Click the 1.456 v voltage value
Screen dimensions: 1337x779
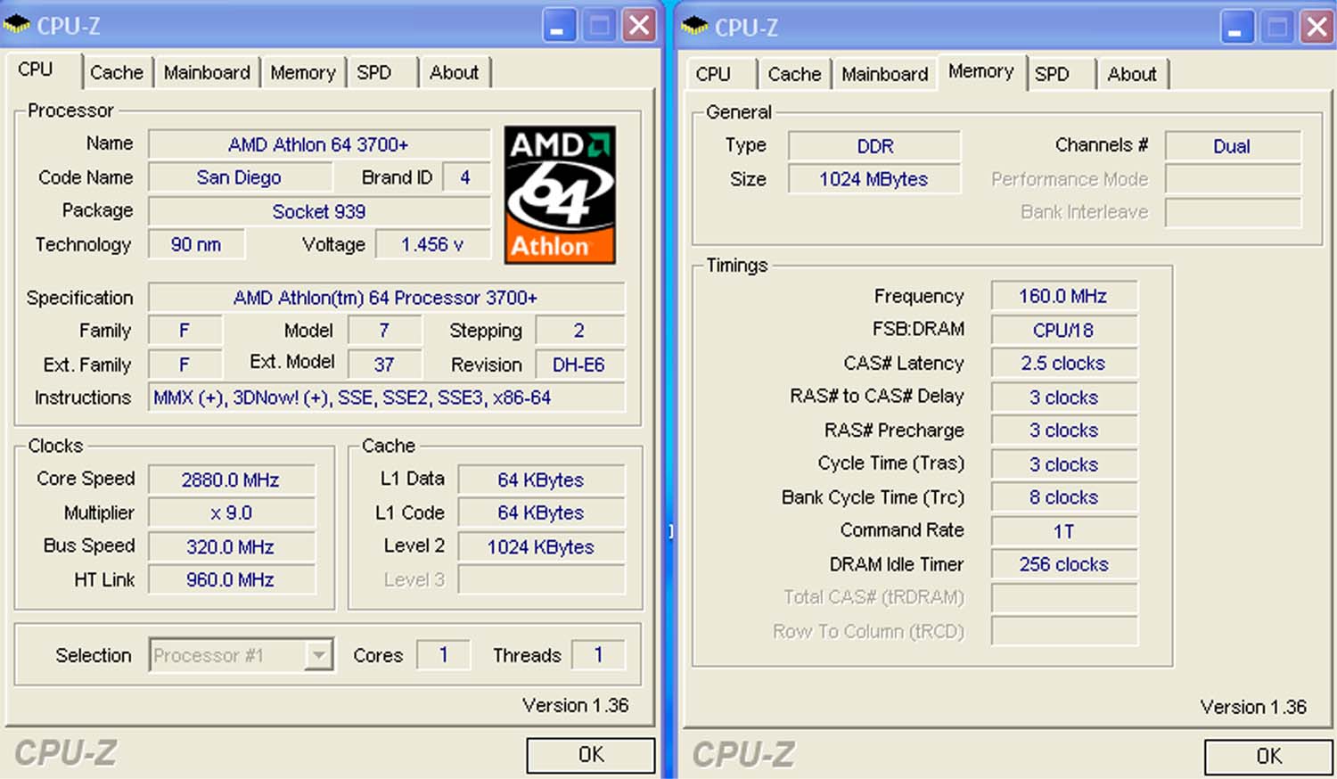coord(432,244)
